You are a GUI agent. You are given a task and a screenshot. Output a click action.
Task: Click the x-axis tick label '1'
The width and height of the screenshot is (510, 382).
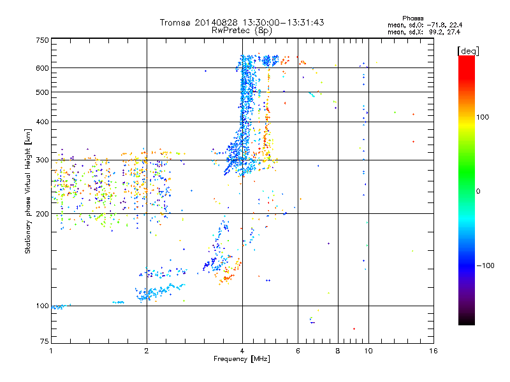(51, 351)
